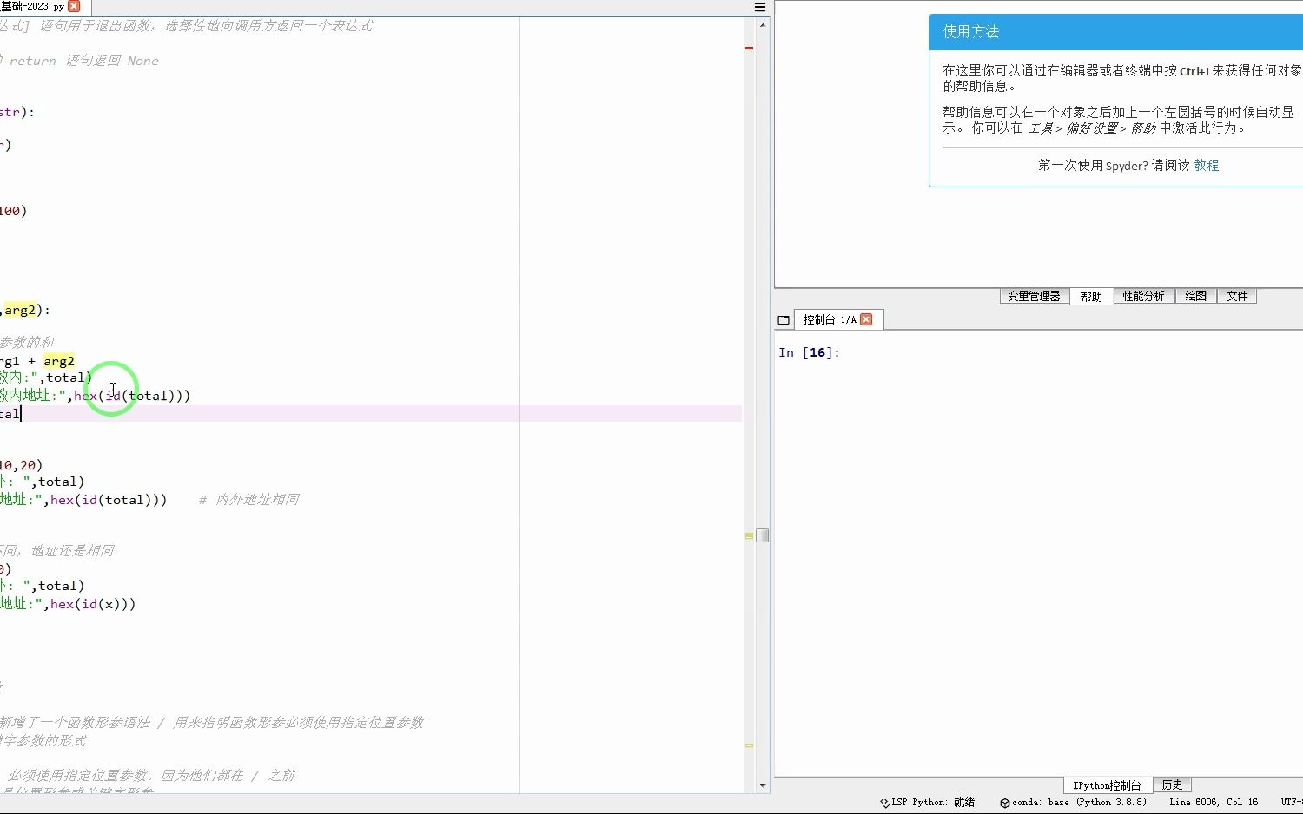Switch to the 帮助 tab
The height and width of the screenshot is (814, 1303).
tap(1091, 297)
